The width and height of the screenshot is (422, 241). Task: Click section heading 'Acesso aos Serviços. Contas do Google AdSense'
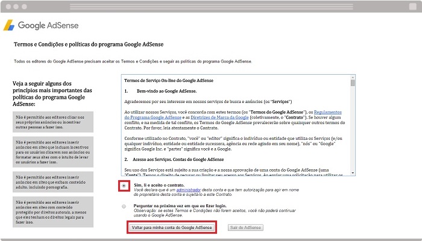178,160
